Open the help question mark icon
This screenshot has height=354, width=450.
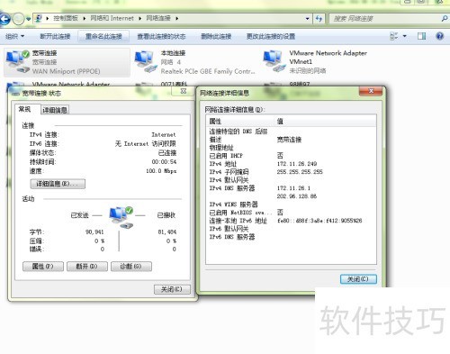tap(440, 36)
